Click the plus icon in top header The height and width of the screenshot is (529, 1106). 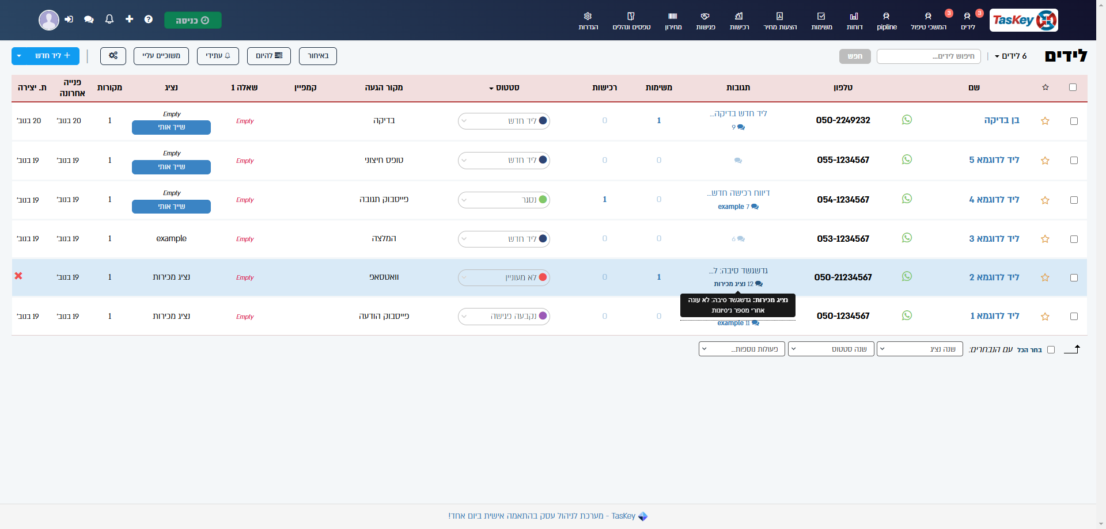coord(129,20)
